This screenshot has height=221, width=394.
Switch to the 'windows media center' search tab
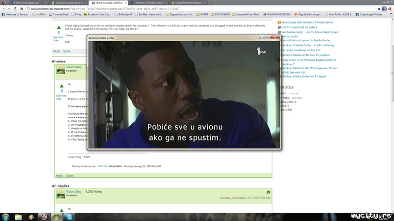tap(68, 3)
